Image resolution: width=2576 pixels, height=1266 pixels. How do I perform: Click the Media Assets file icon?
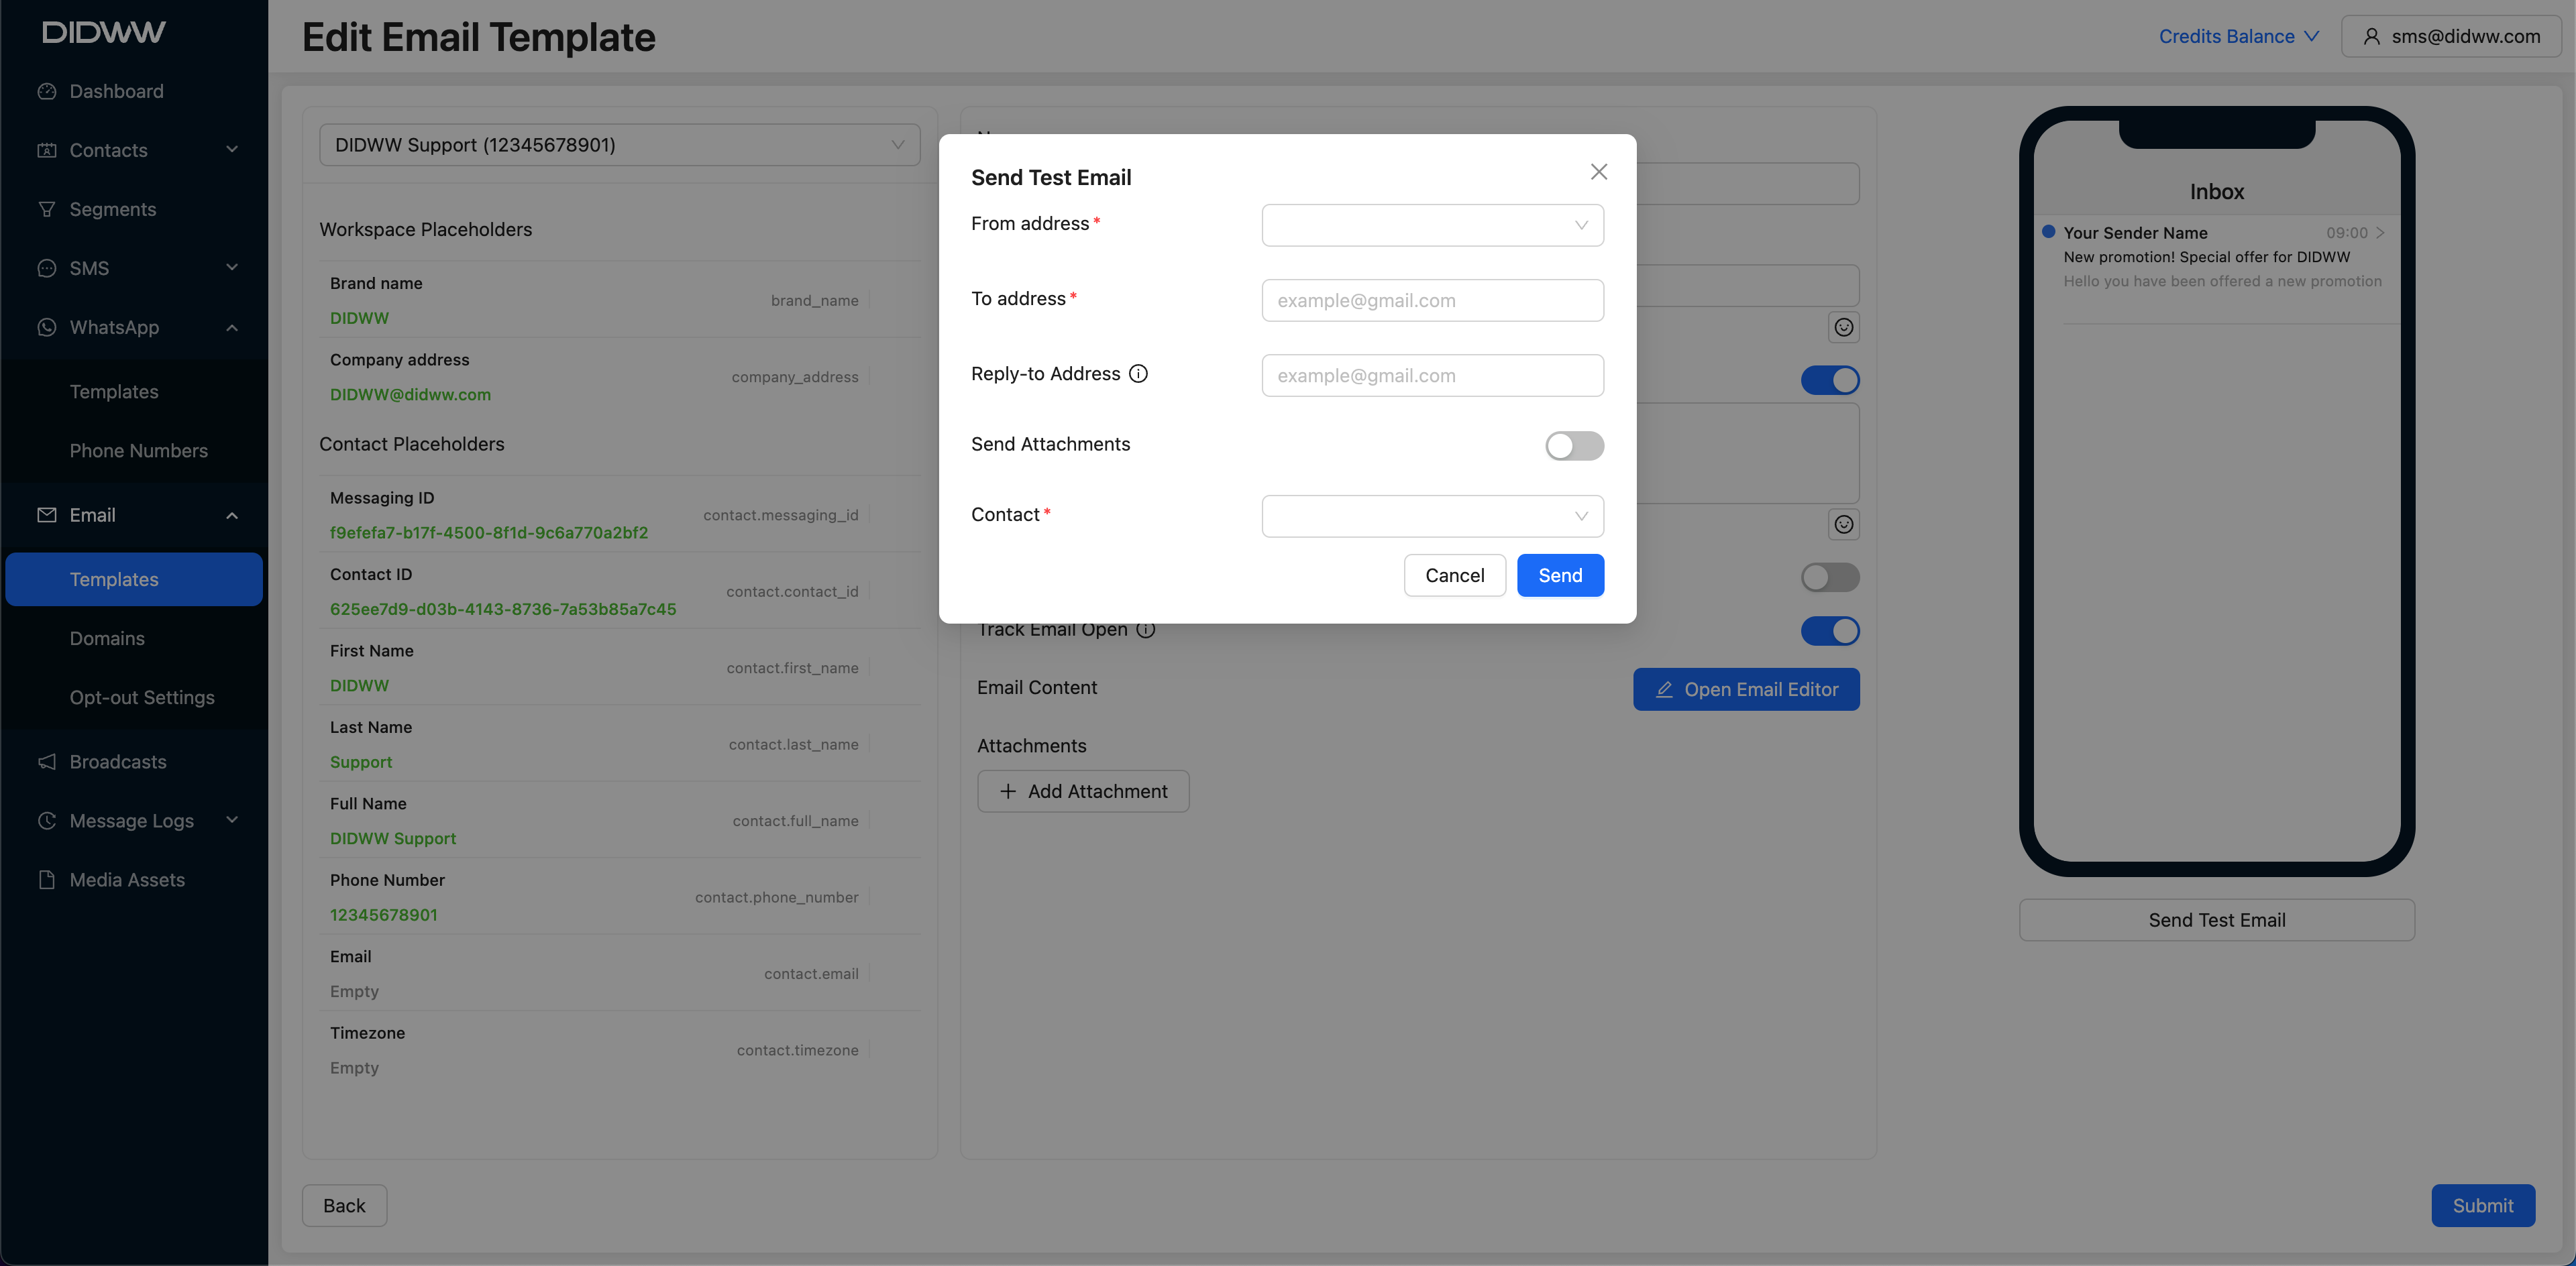tap(46, 879)
